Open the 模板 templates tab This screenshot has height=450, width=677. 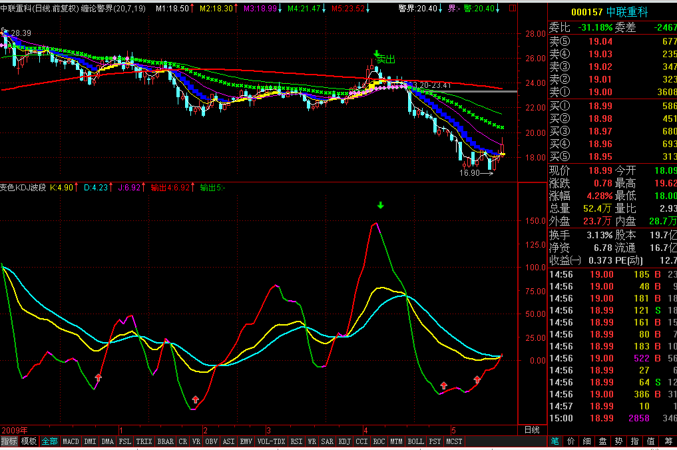(29, 441)
